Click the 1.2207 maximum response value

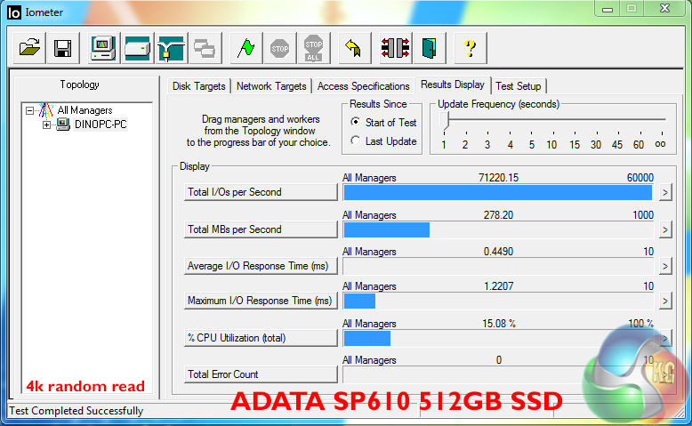click(498, 286)
